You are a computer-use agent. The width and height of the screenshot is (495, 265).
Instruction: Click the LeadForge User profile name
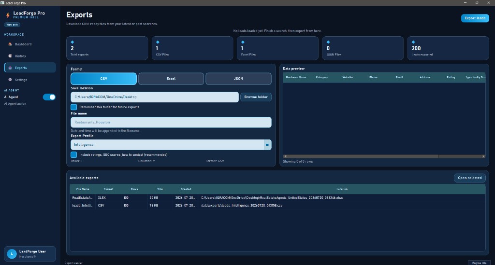tap(32, 251)
